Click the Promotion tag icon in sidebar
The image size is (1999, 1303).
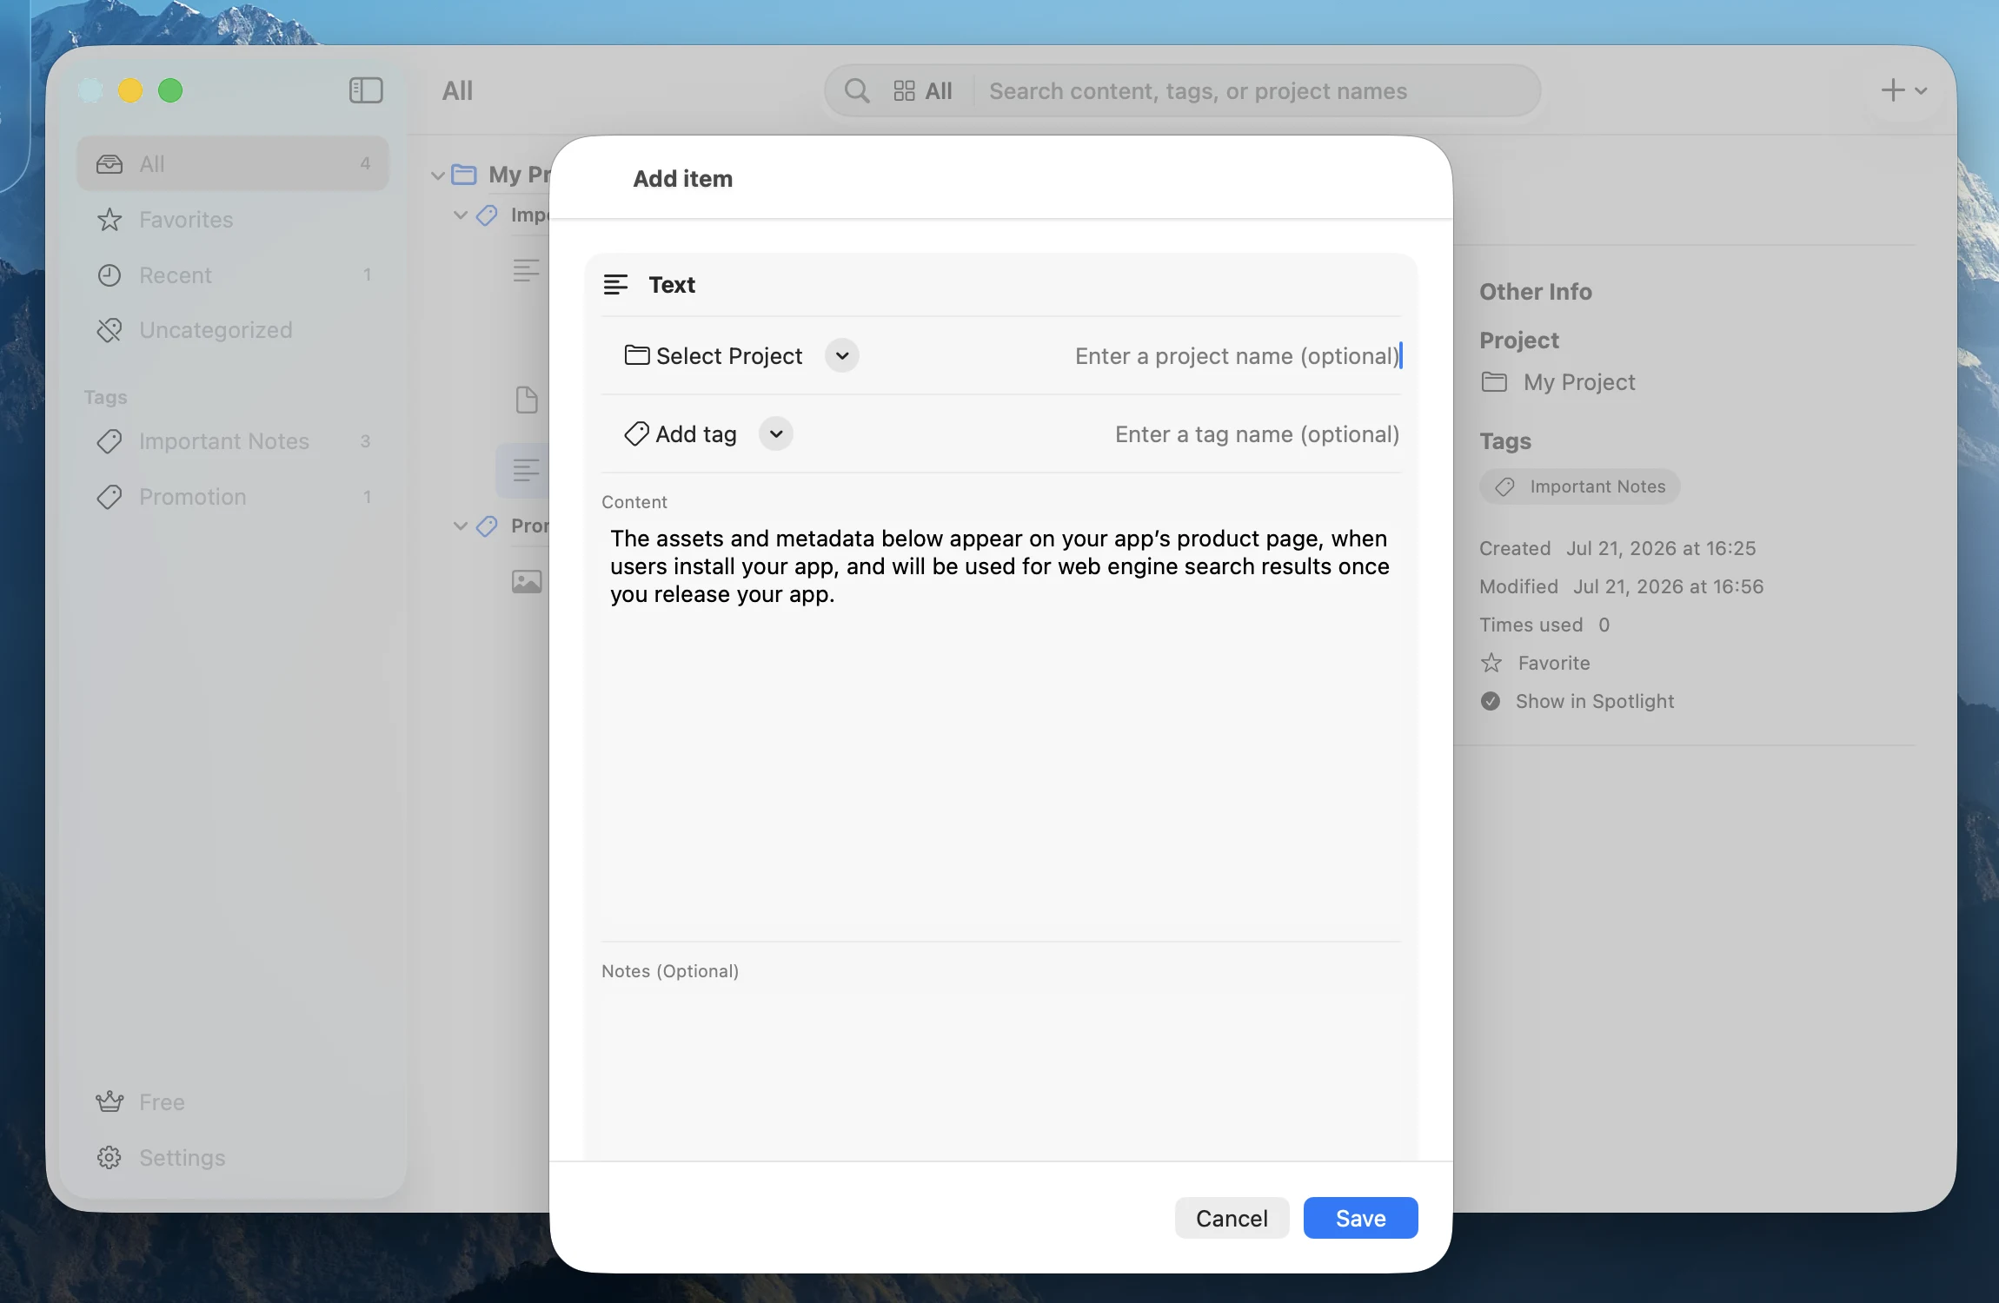coord(110,497)
